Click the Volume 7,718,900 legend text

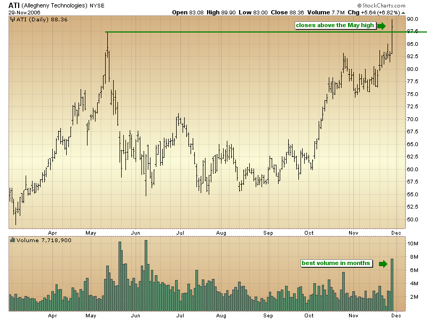(x=44, y=241)
